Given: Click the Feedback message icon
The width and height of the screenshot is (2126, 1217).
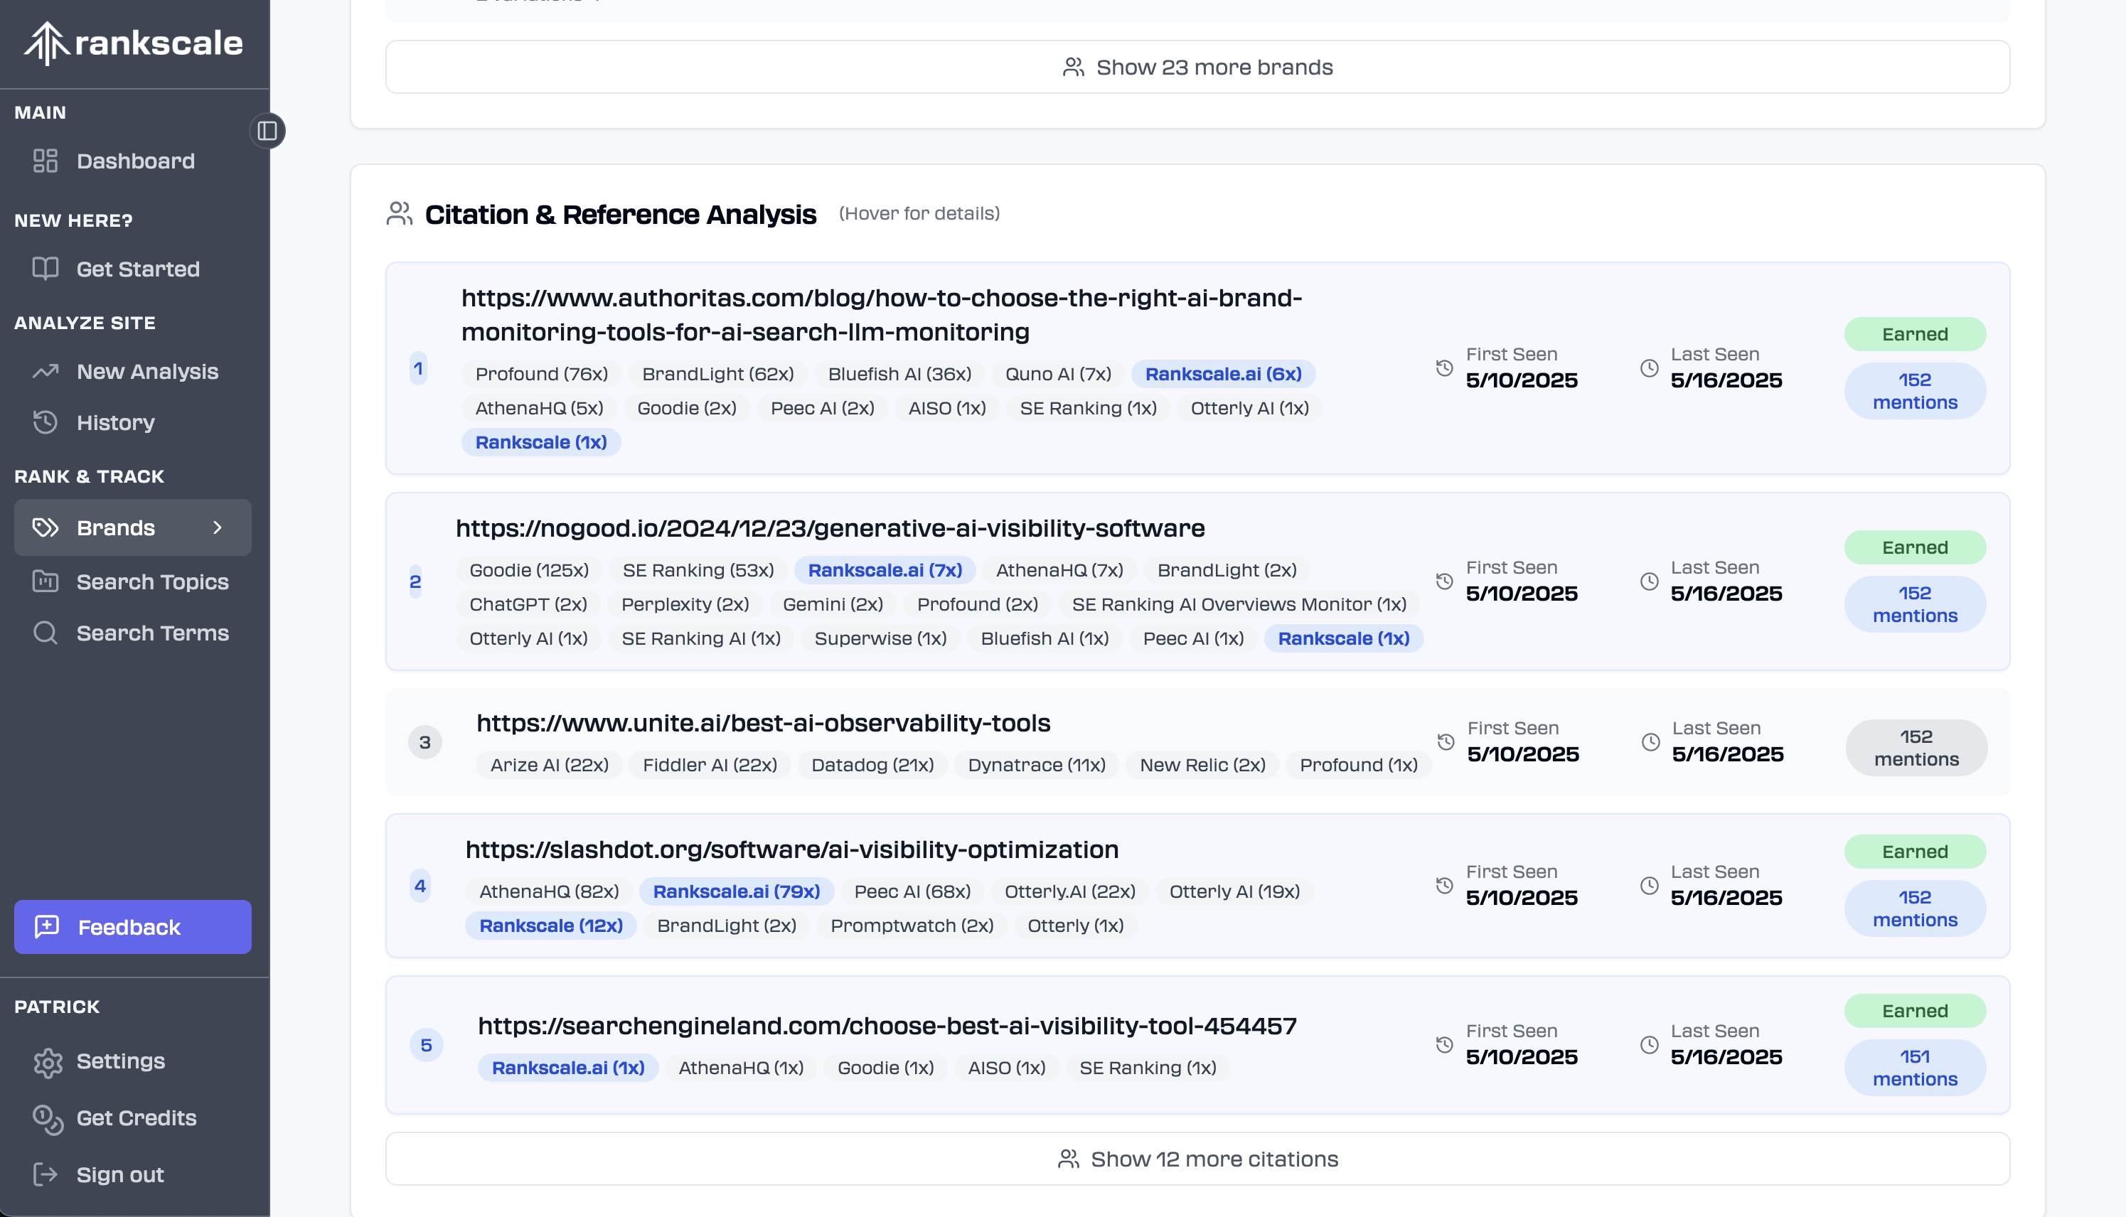Looking at the screenshot, I should [x=47, y=926].
